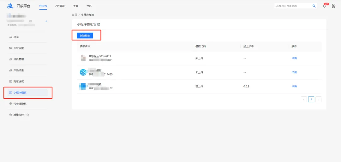341x162 pixels.
Task: Click the 模板代码 column header
Action: tap(200, 46)
